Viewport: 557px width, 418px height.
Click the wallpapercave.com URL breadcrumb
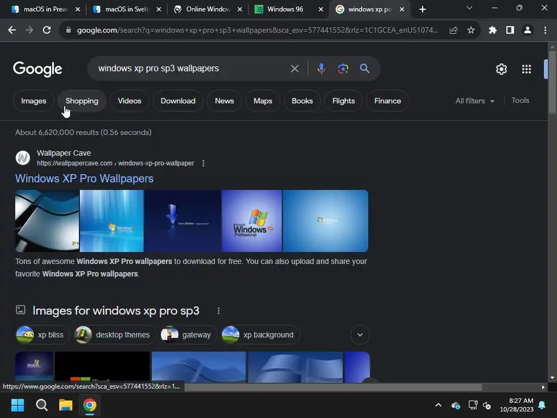(x=115, y=163)
